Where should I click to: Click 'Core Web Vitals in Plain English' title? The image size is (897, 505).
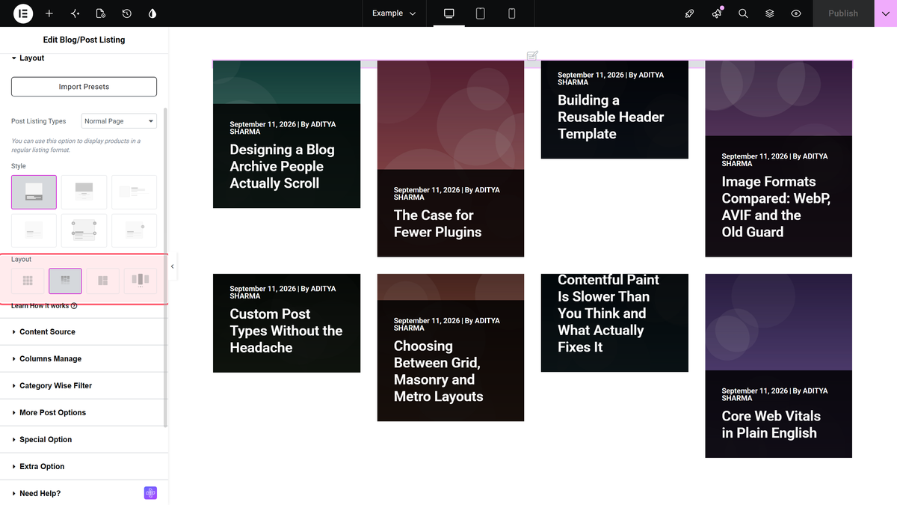click(x=771, y=424)
